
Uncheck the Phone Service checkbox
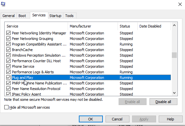click(x=8, y=66)
